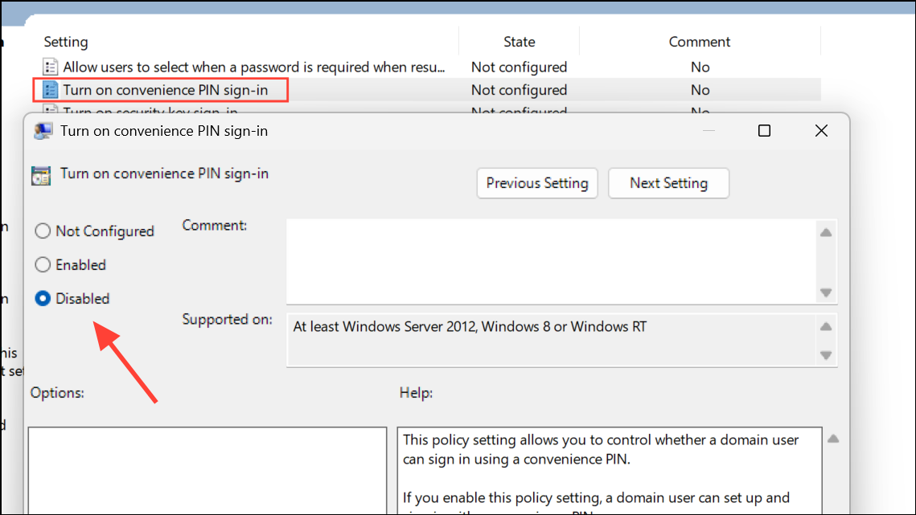Sort the list by the Comment column header
The height and width of the screenshot is (515, 916).
click(699, 41)
